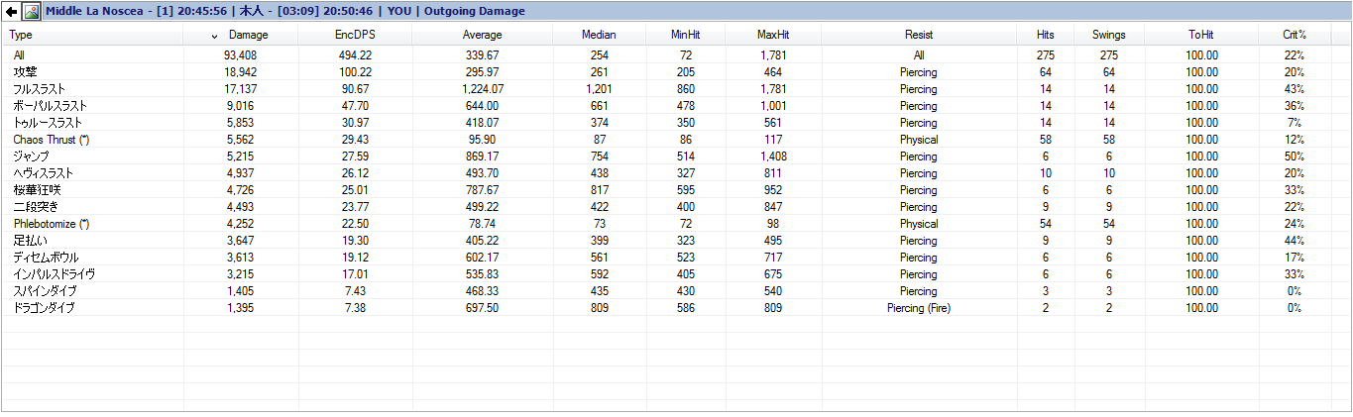Screen dimensions: 1353x417
Task: Select the All summary row
Action: coord(20,55)
